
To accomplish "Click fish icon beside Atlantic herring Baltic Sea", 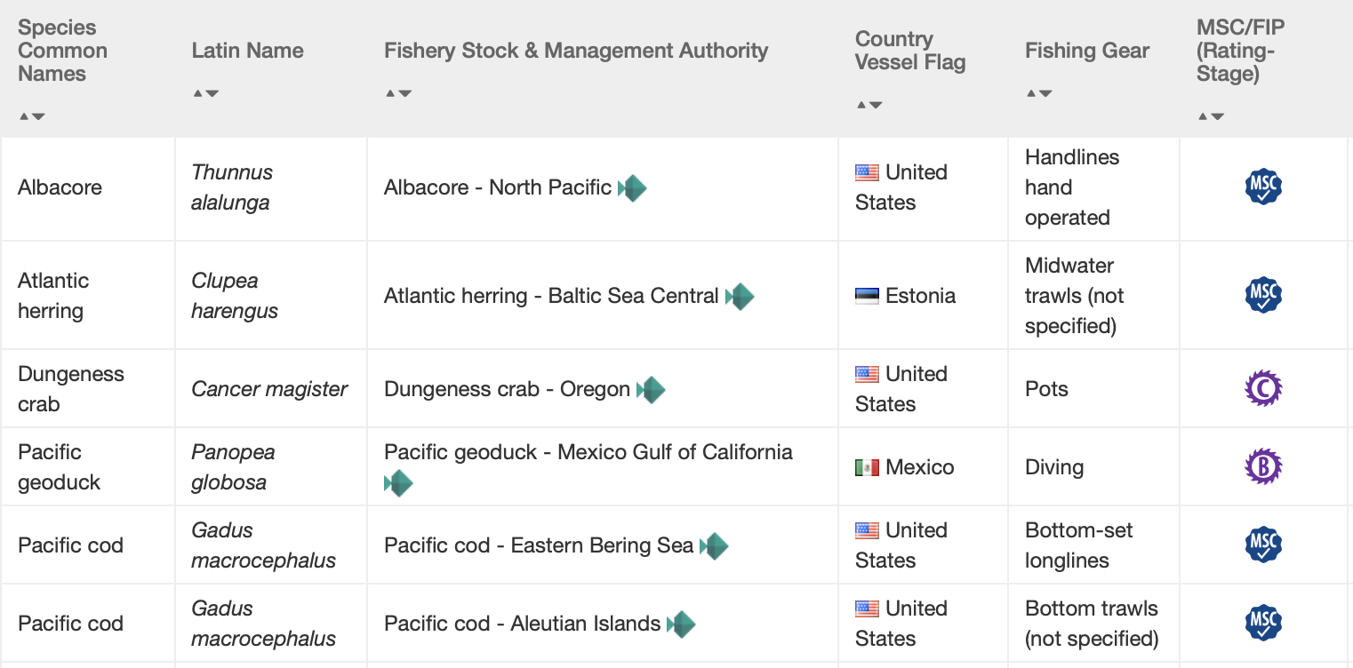I will 740,296.
